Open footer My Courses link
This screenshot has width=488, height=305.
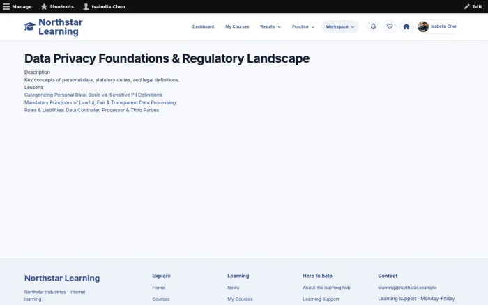(240, 299)
